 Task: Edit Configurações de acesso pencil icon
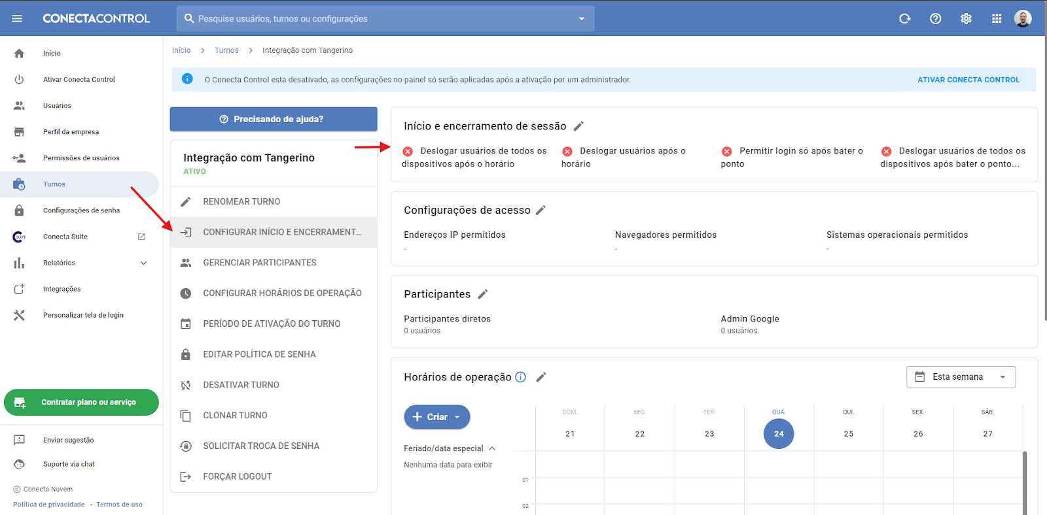(x=541, y=210)
